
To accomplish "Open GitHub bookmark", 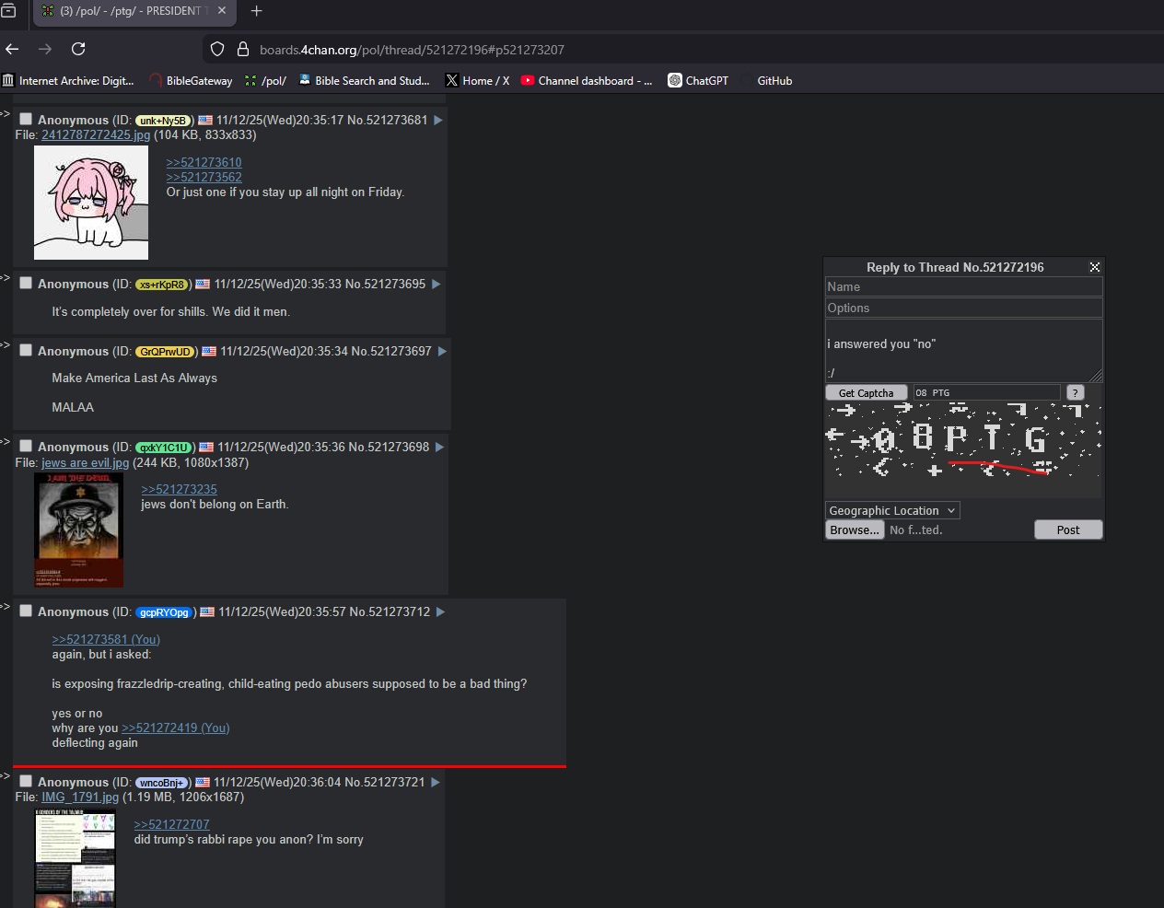I will (766, 81).
